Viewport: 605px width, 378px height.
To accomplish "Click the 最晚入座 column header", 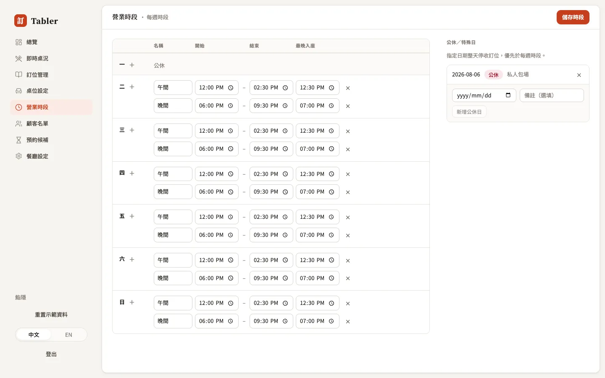I will click(305, 46).
